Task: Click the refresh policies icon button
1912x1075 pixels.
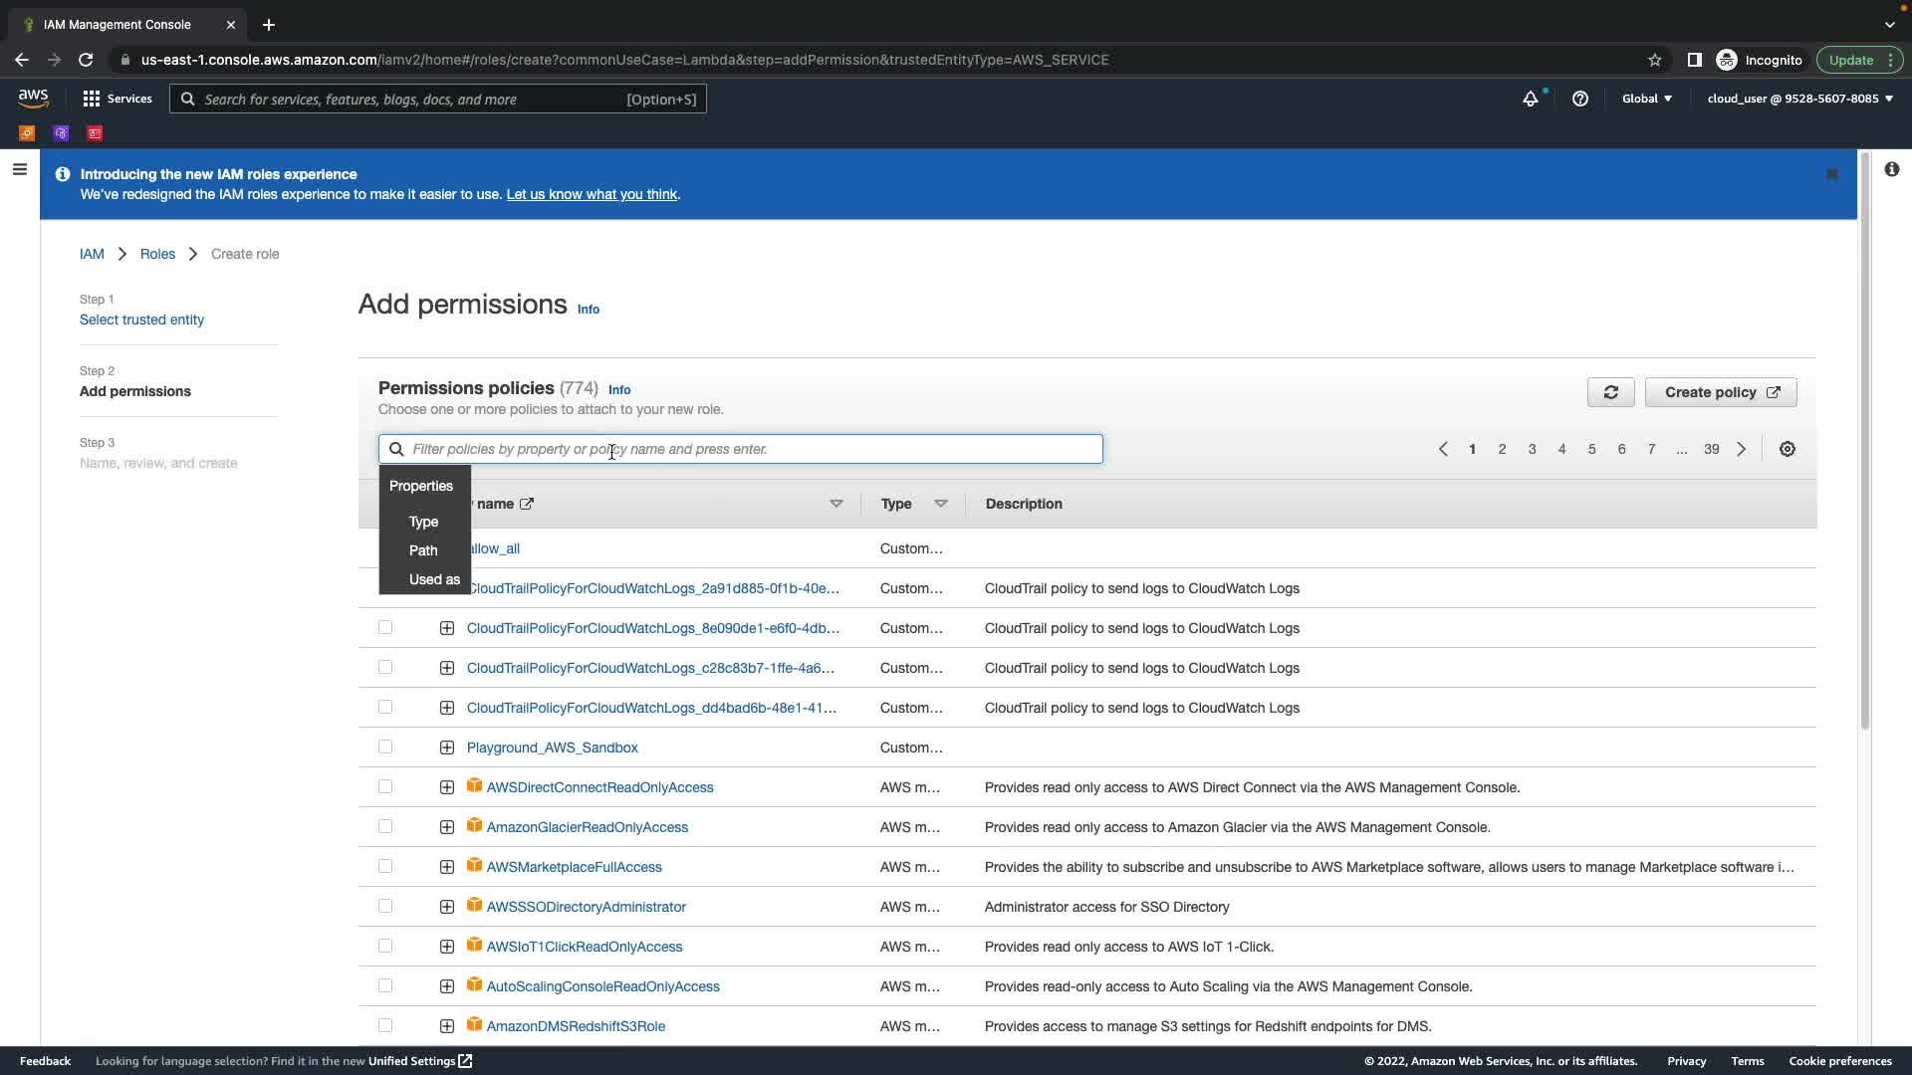Action: (1610, 392)
